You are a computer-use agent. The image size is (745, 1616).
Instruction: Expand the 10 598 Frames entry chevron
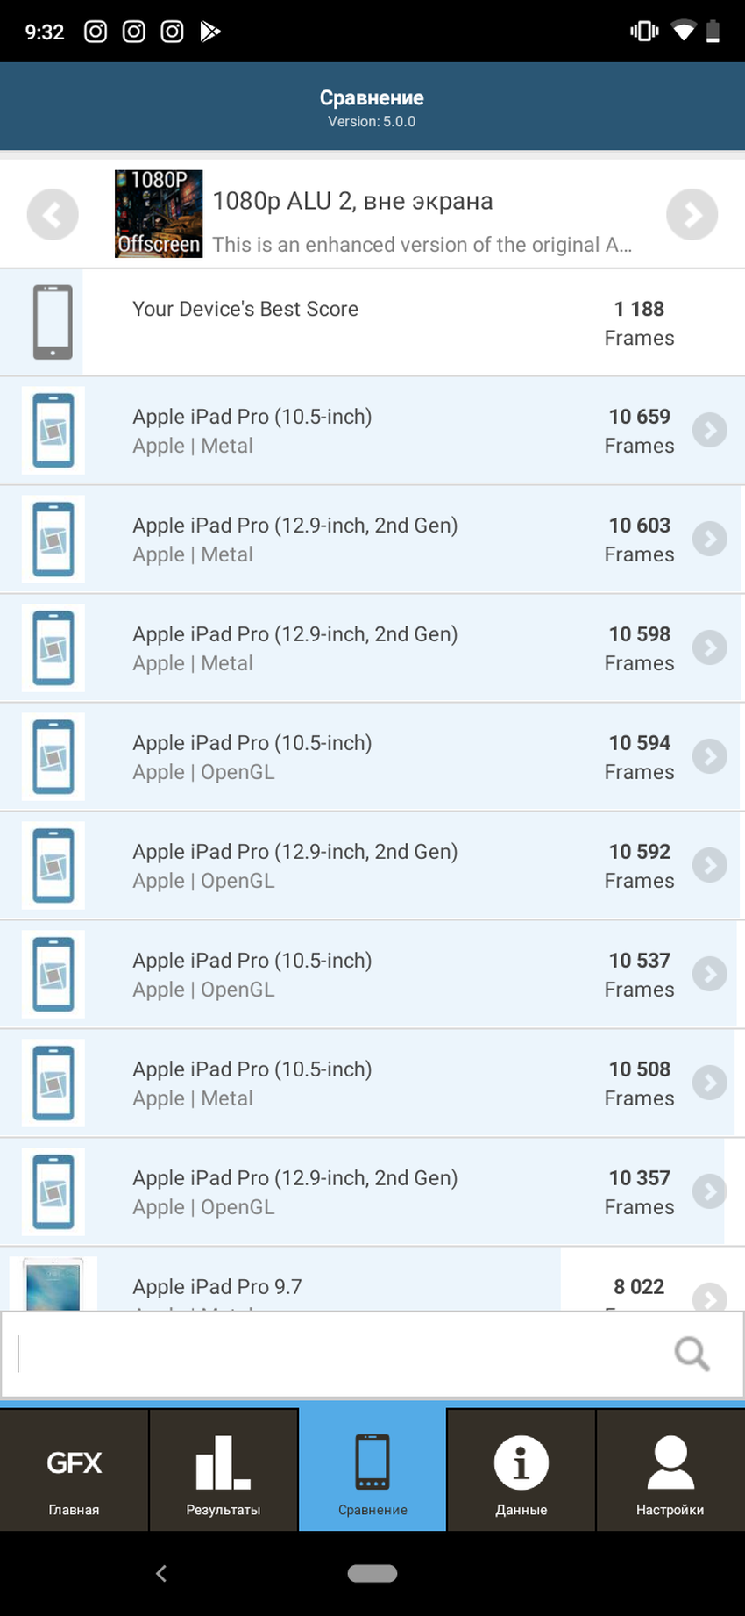coord(709,647)
